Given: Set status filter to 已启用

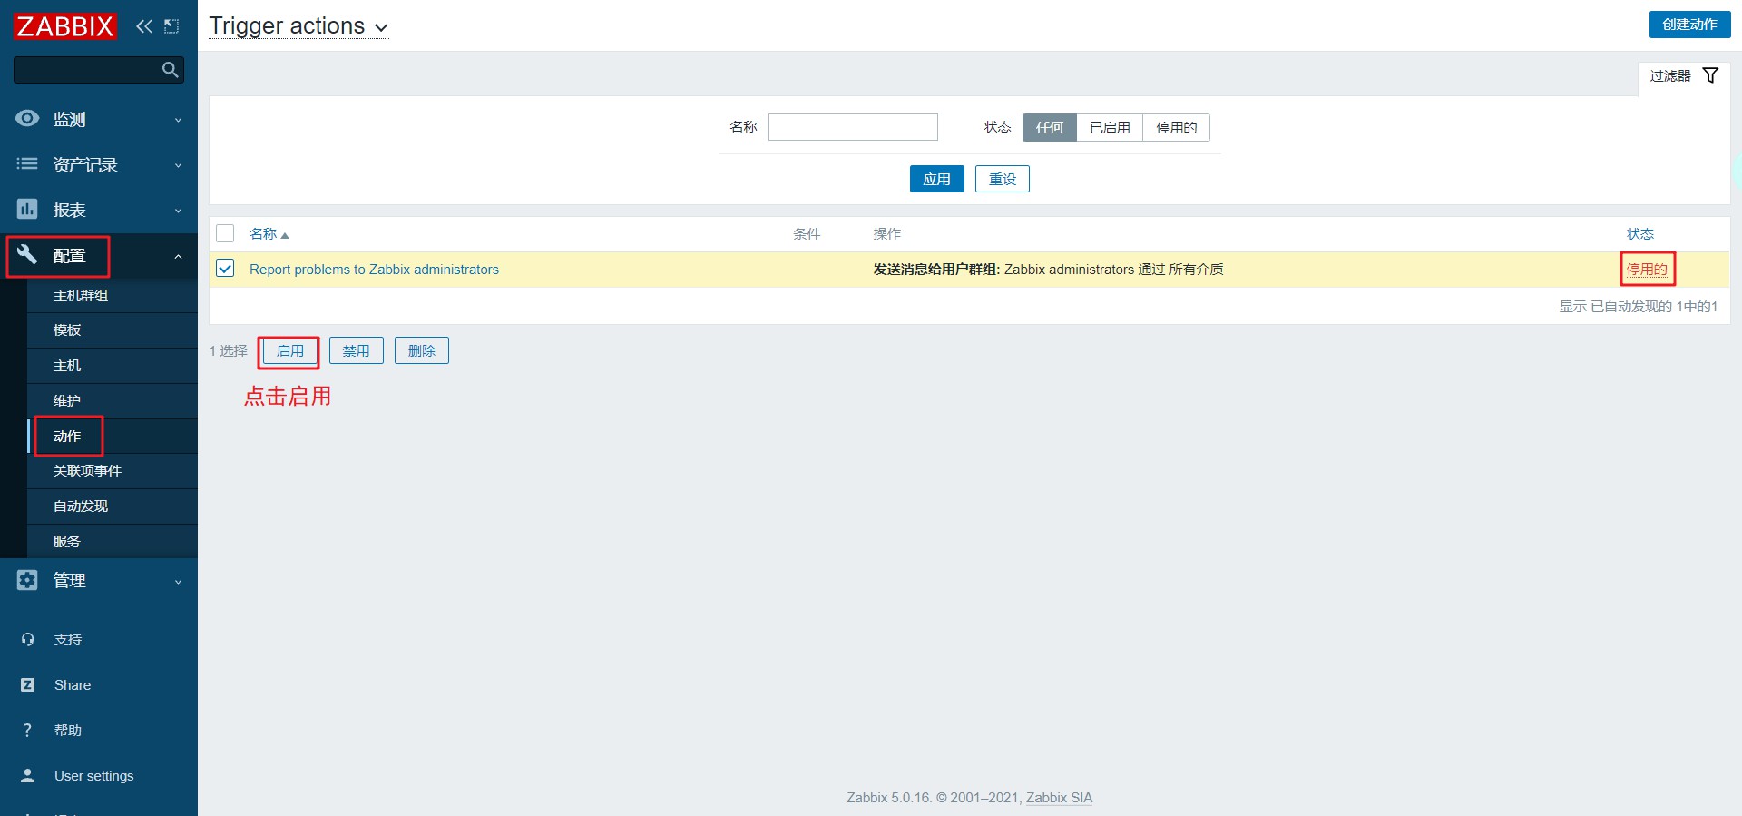Looking at the screenshot, I should 1110,128.
